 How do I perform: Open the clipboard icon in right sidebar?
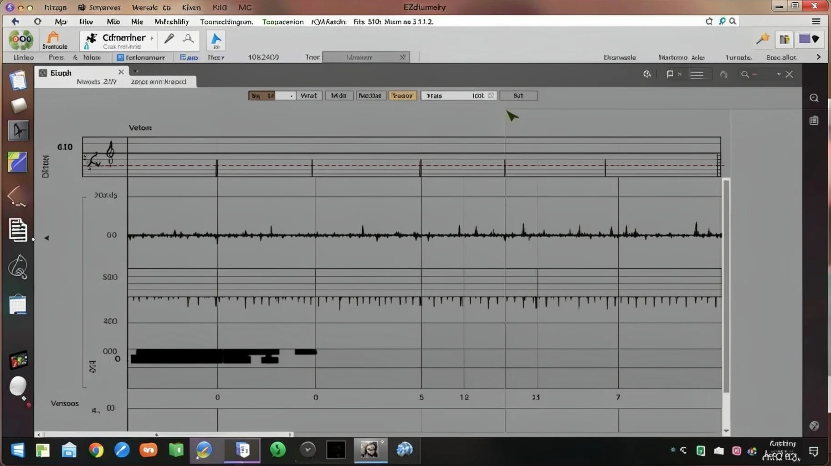click(814, 121)
